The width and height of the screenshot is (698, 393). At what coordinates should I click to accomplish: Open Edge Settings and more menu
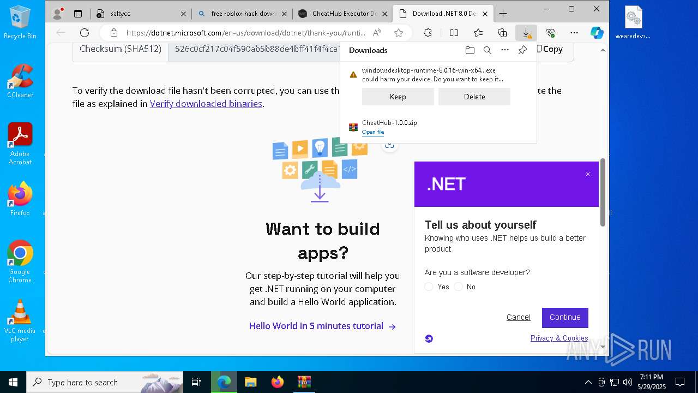[x=574, y=33]
